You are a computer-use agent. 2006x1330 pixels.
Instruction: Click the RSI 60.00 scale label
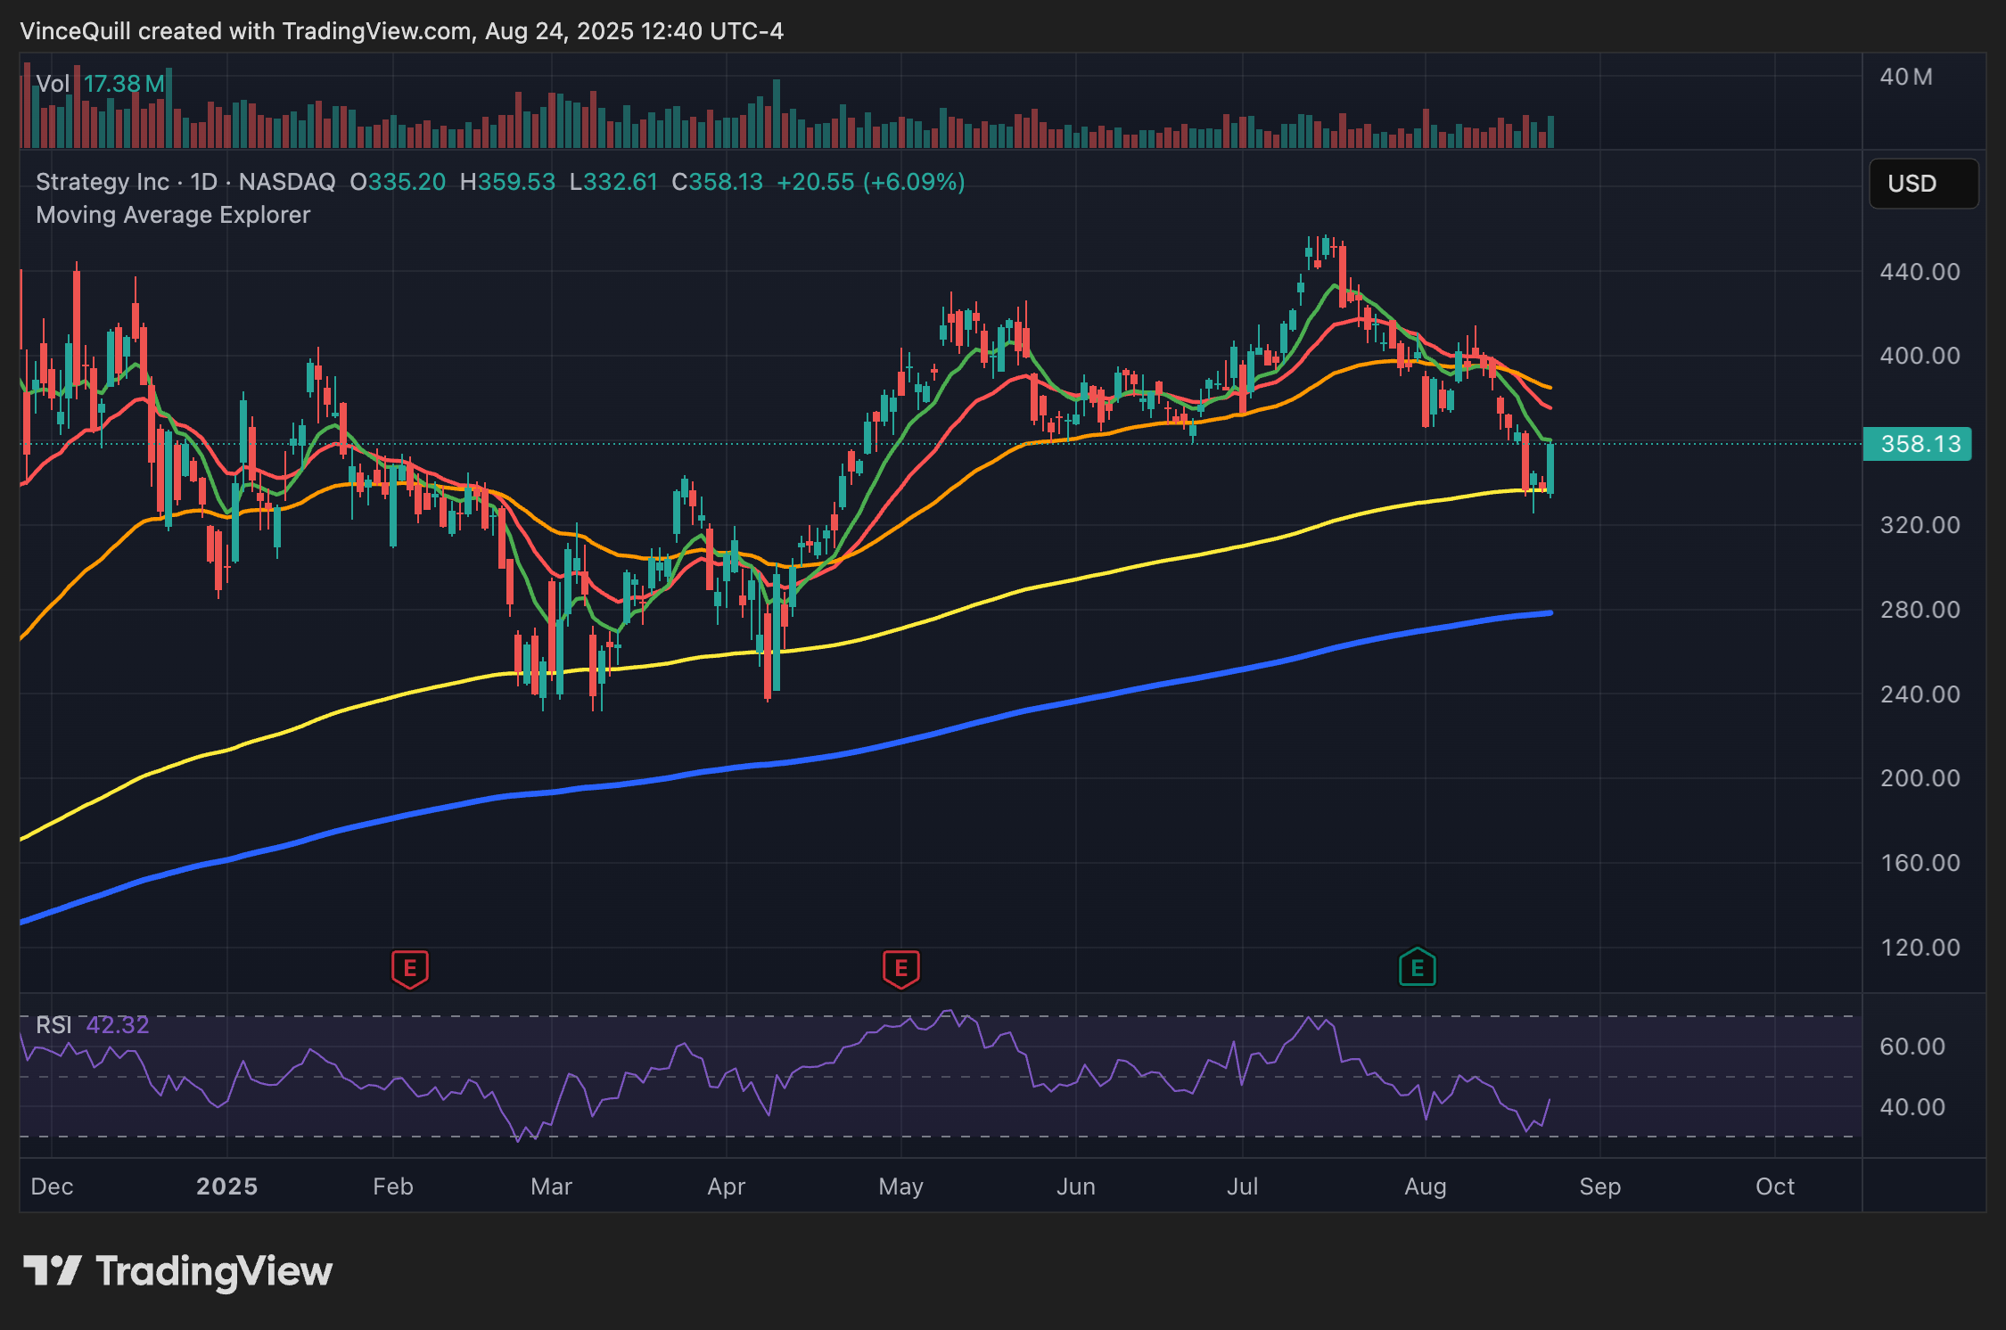(1912, 1047)
